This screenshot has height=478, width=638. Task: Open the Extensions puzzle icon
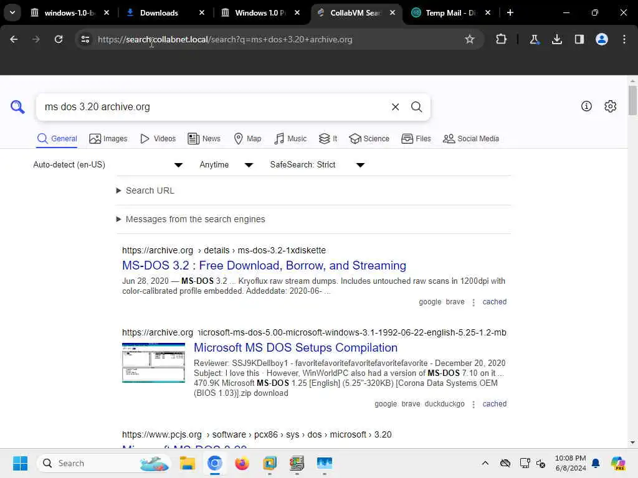[x=502, y=39]
